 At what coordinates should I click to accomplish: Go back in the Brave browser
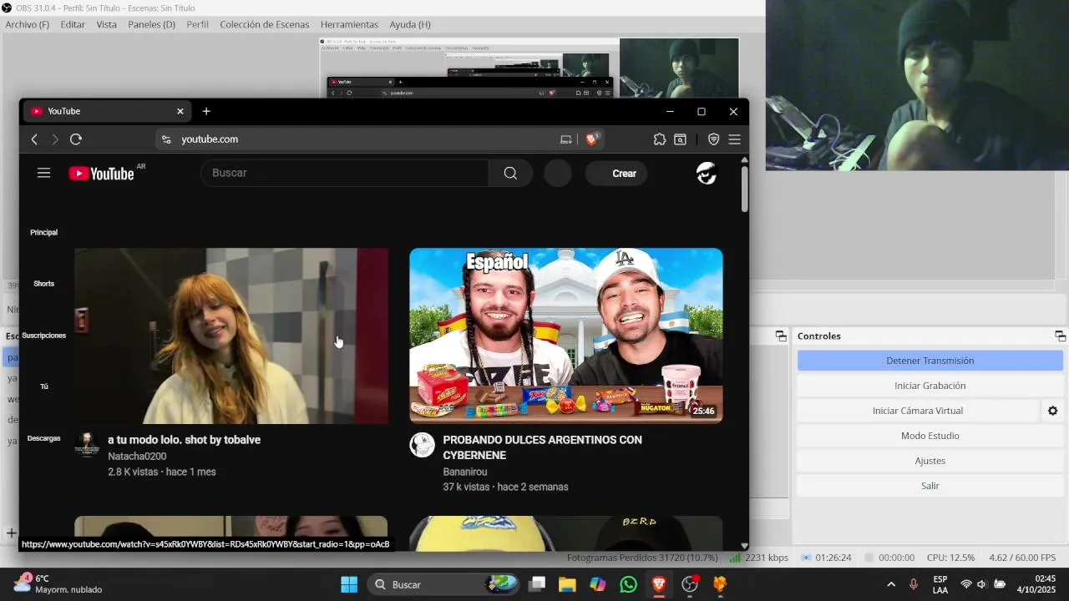click(34, 139)
